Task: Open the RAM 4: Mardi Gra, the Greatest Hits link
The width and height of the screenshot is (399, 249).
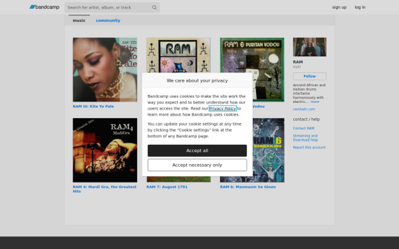Action: point(104,189)
